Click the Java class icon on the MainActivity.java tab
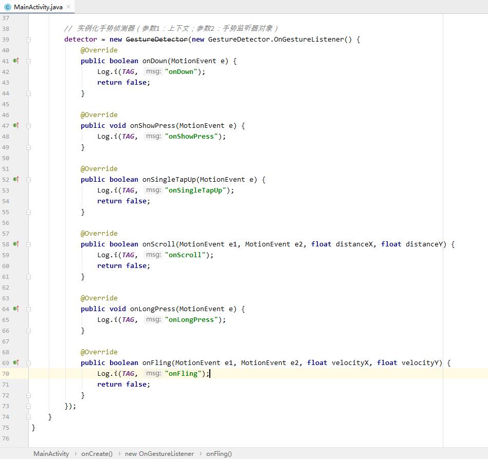This screenshot has width=488, height=459. pos(8,7)
